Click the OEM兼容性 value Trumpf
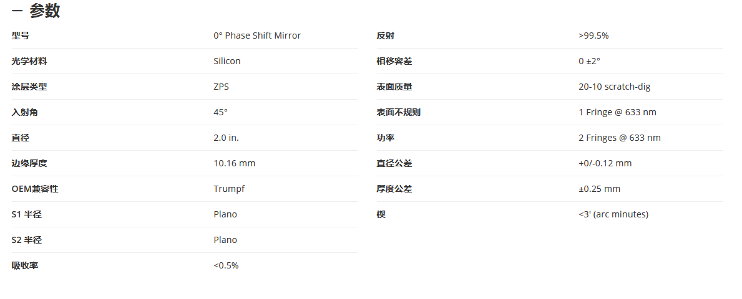The width and height of the screenshot is (742, 299). click(x=229, y=189)
